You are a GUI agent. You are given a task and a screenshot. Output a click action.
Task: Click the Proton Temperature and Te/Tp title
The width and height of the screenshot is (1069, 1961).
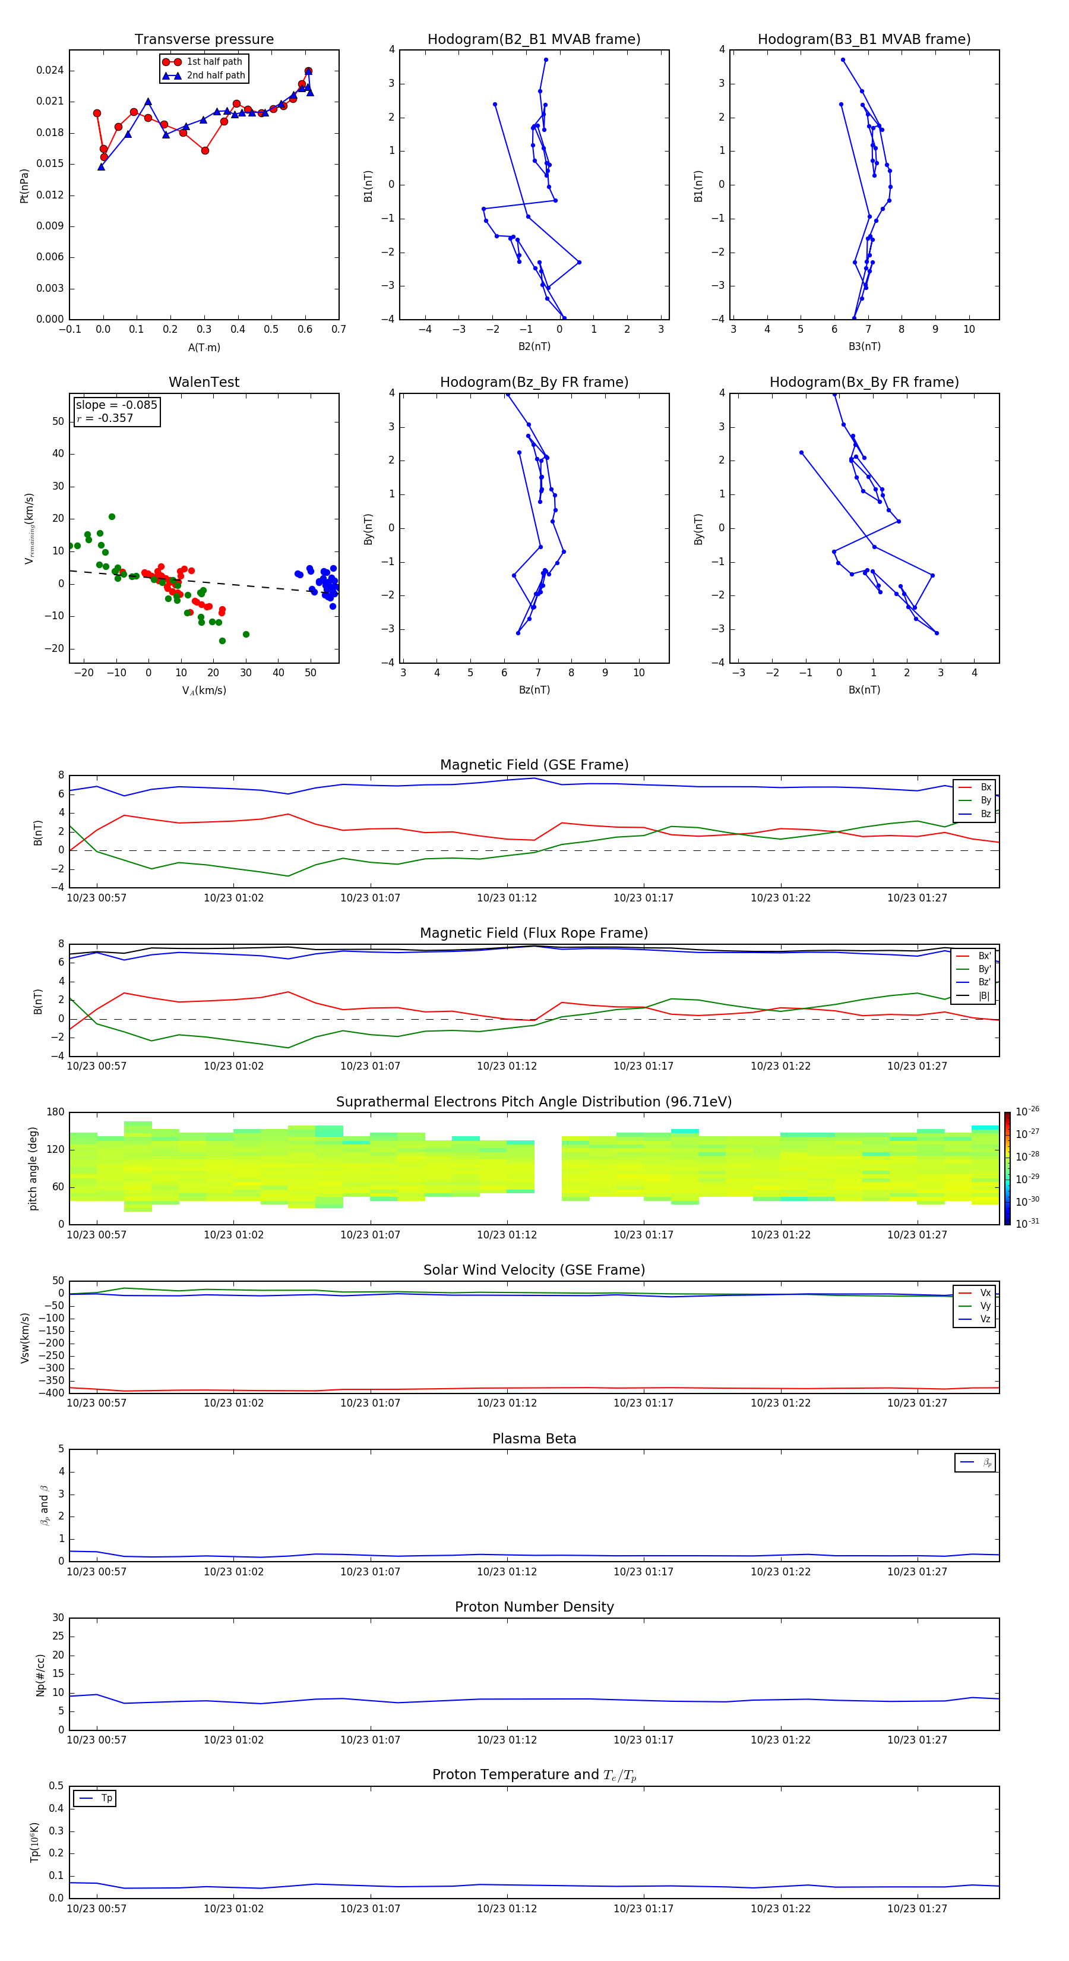point(534,1775)
